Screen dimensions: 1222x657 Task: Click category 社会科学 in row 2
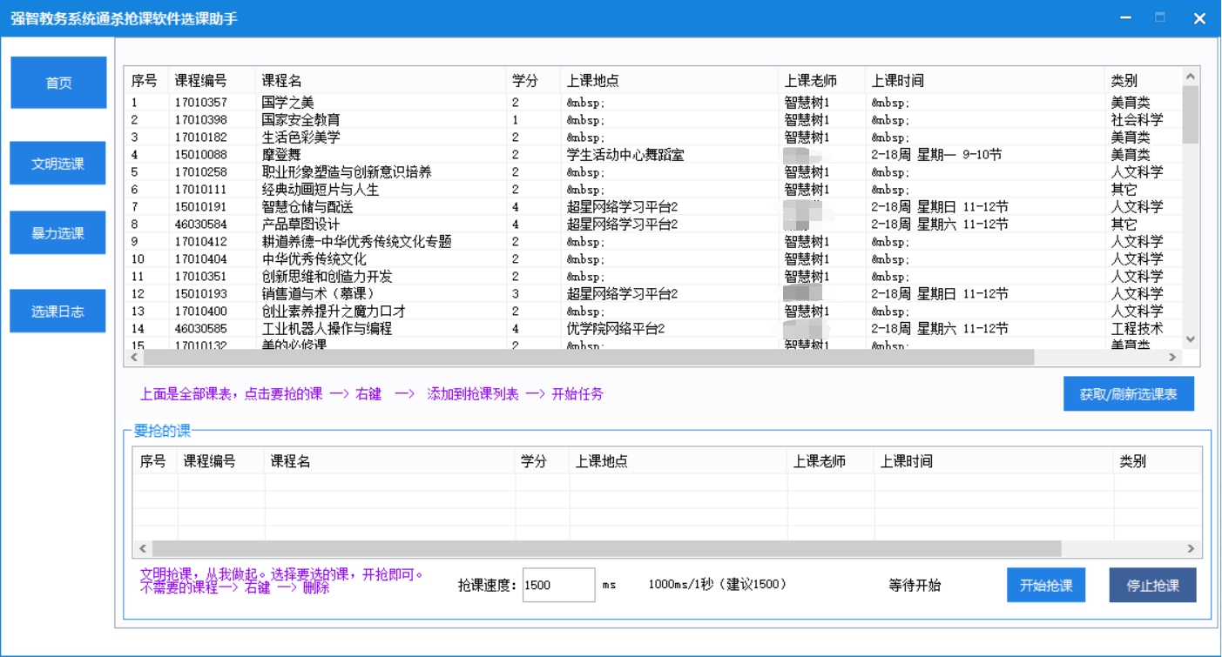click(1137, 120)
